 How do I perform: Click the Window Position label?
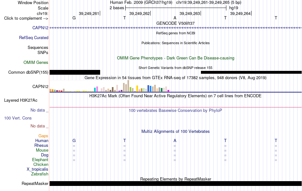click(x=33, y=3)
